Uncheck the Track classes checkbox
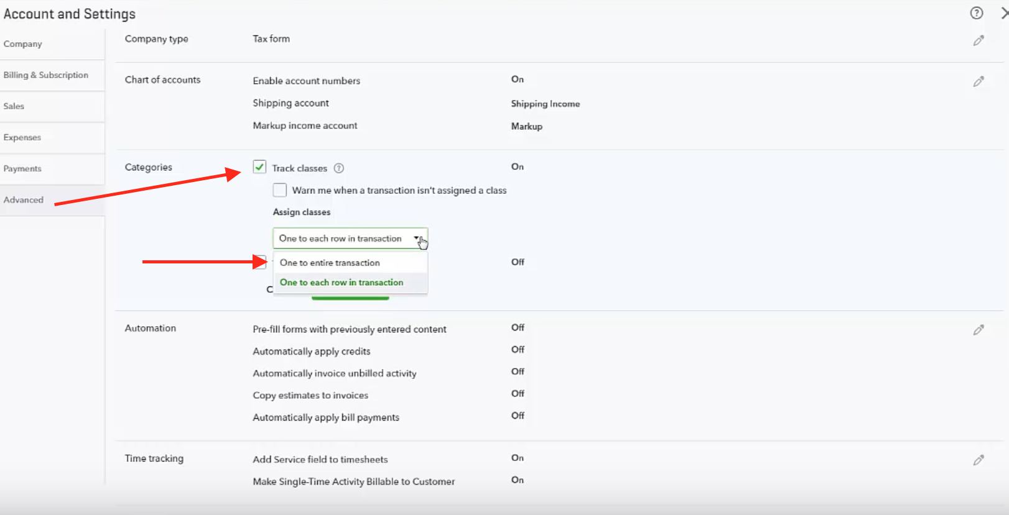 click(259, 167)
